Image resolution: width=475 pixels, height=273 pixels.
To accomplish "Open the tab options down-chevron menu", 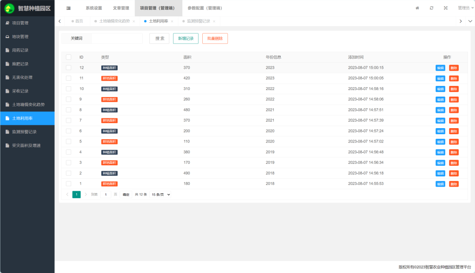I will pos(470,21).
